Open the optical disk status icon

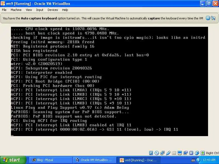(x=157, y=153)
